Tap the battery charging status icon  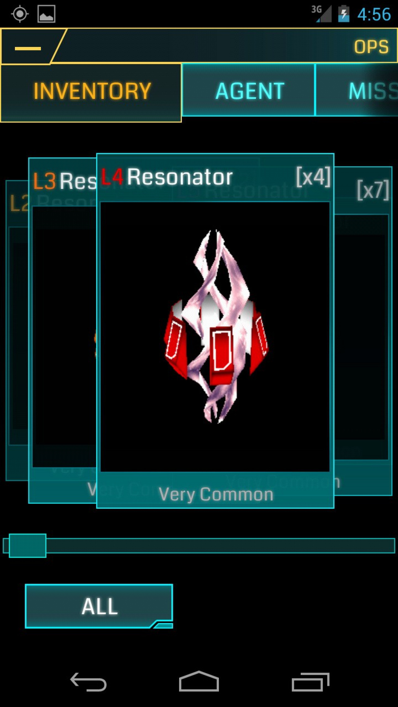click(x=344, y=14)
